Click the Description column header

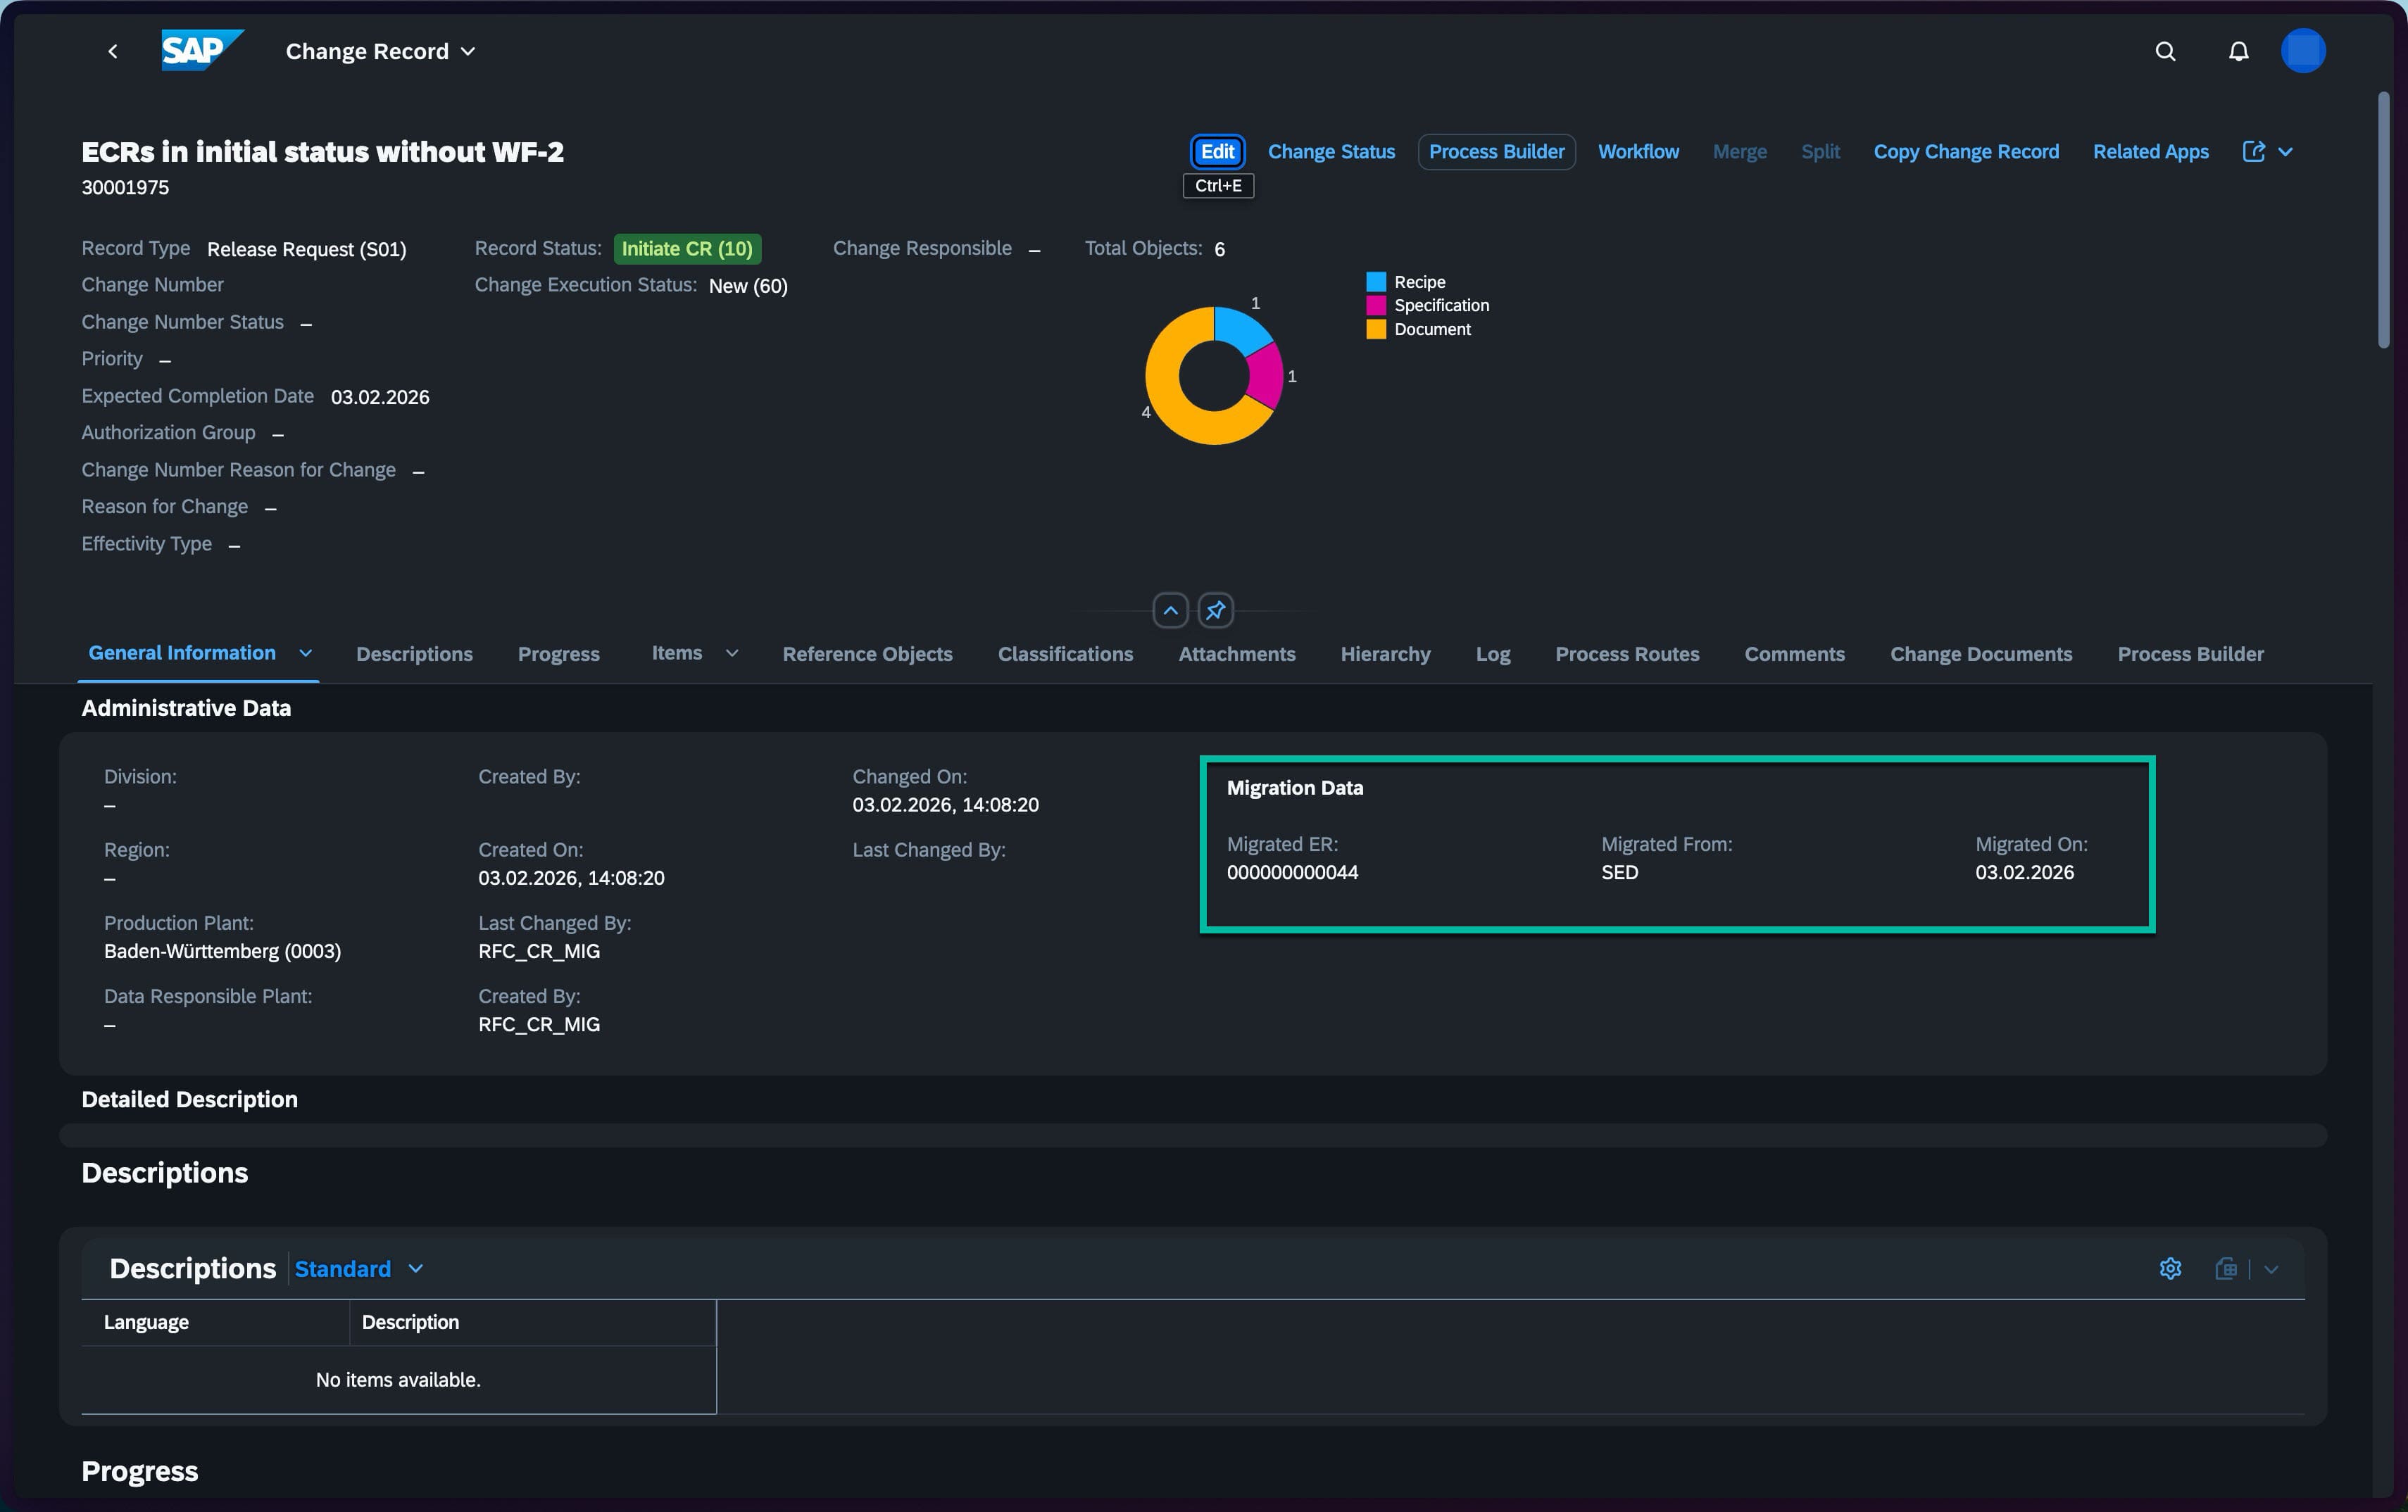click(x=532, y=1322)
